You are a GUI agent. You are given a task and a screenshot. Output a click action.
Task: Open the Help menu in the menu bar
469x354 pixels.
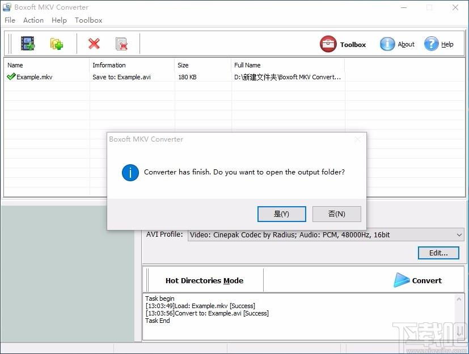tap(59, 20)
